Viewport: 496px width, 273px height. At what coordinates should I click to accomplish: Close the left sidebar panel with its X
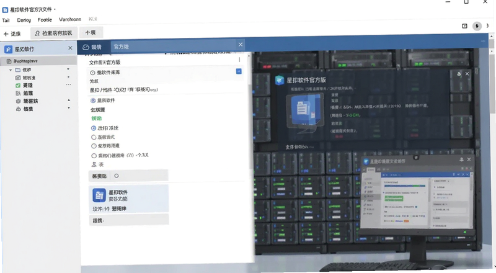point(70,48)
